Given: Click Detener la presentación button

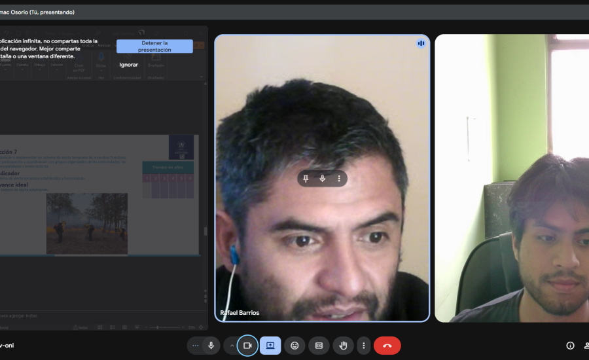Looking at the screenshot, I should point(154,46).
